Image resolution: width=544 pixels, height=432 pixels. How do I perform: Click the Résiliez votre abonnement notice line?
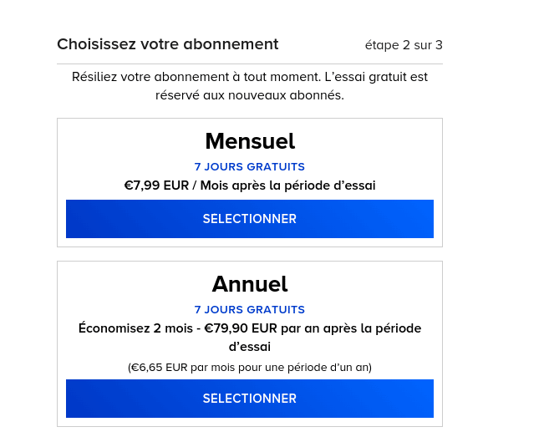tap(250, 77)
